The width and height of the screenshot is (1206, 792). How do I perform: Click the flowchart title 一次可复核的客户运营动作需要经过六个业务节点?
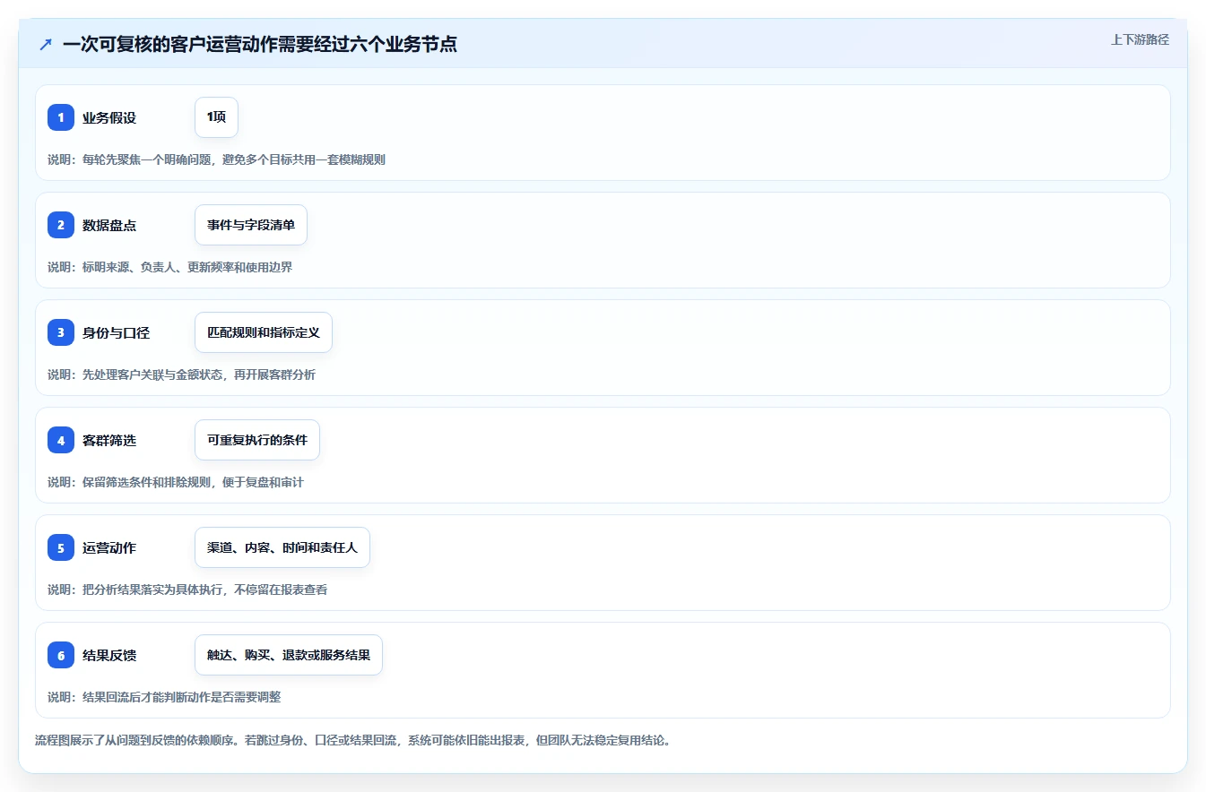tap(260, 44)
